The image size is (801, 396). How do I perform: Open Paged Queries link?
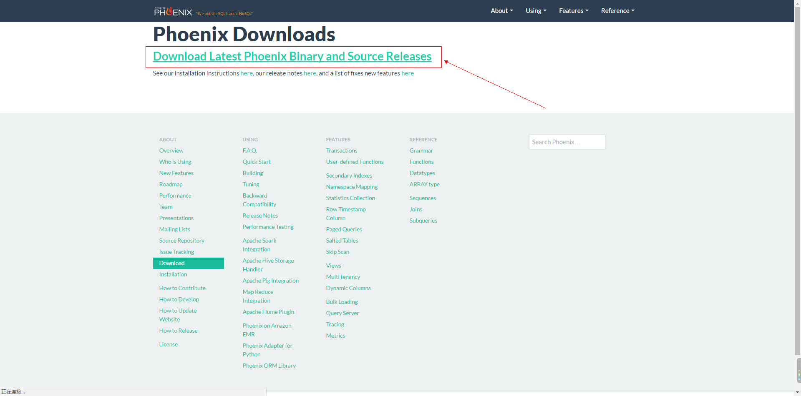pyautogui.click(x=344, y=229)
